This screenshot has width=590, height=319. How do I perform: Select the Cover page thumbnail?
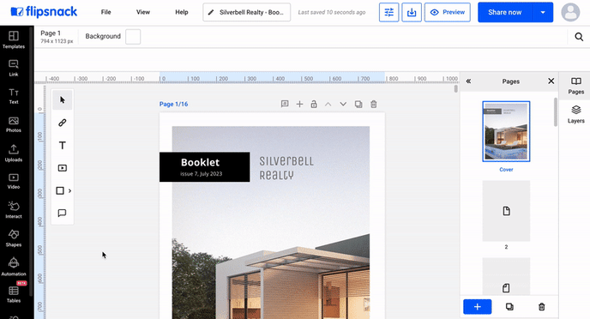pyautogui.click(x=506, y=131)
